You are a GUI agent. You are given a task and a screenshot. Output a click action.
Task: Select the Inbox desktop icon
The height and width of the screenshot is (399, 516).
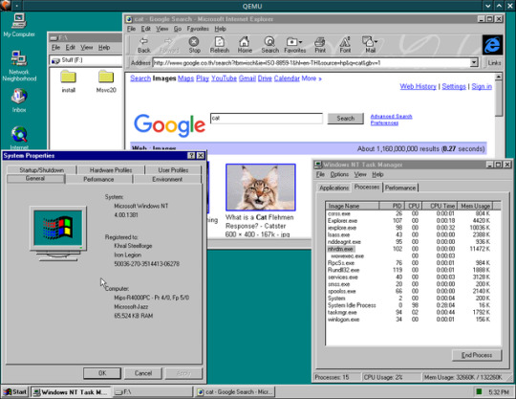tap(19, 100)
